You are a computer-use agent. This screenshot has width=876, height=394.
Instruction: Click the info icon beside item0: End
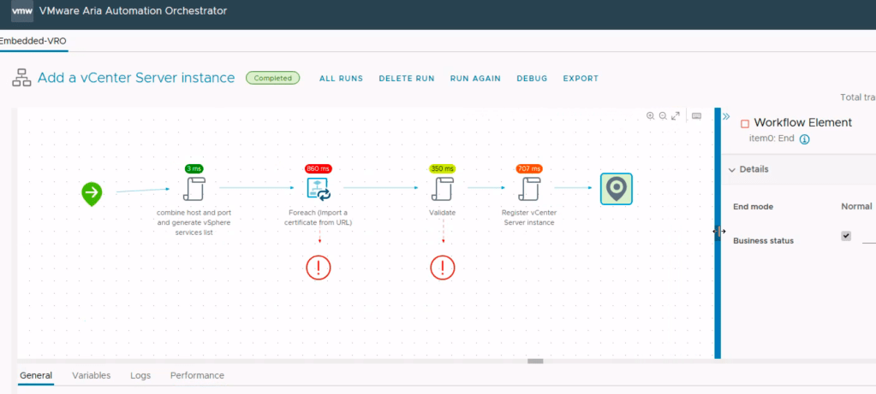pos(805,139)
